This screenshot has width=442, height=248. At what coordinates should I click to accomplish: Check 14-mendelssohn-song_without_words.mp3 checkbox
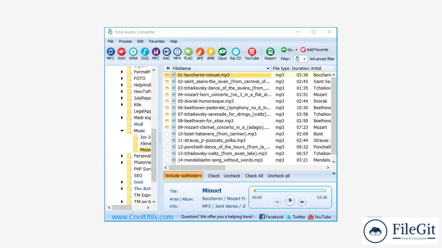point(167,160)
